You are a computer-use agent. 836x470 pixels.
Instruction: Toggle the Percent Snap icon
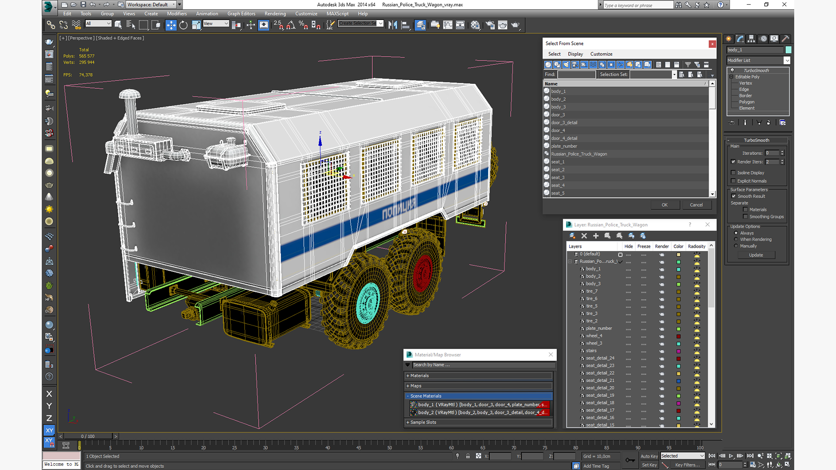click(303, 25)
